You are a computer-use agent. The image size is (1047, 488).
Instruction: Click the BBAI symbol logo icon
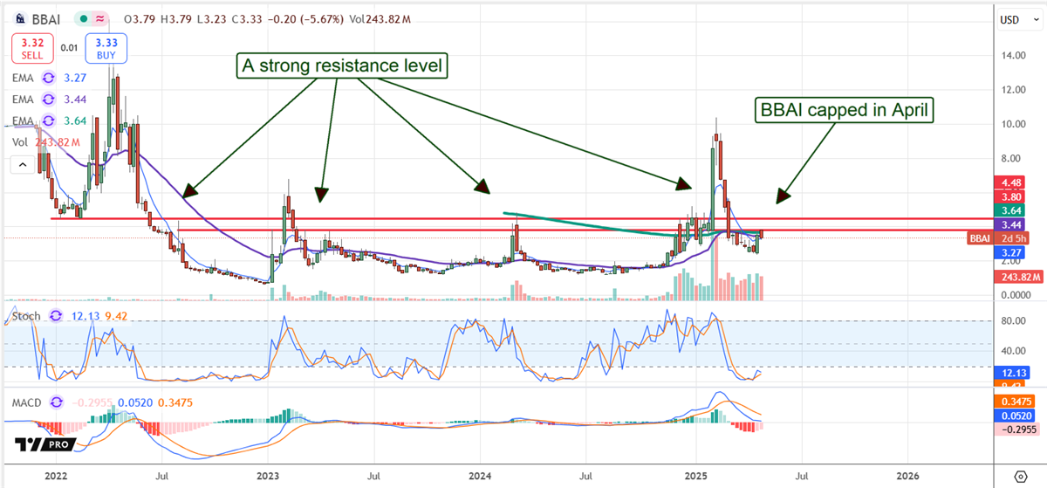pyautogui.click(x=18, y=17)
